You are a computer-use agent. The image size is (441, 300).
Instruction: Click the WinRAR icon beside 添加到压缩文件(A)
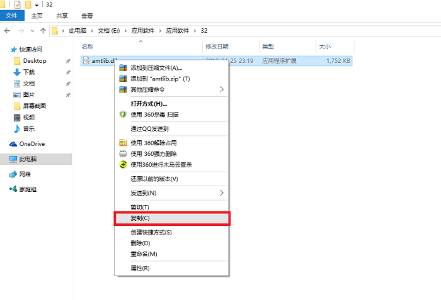(x=123, y=68)
